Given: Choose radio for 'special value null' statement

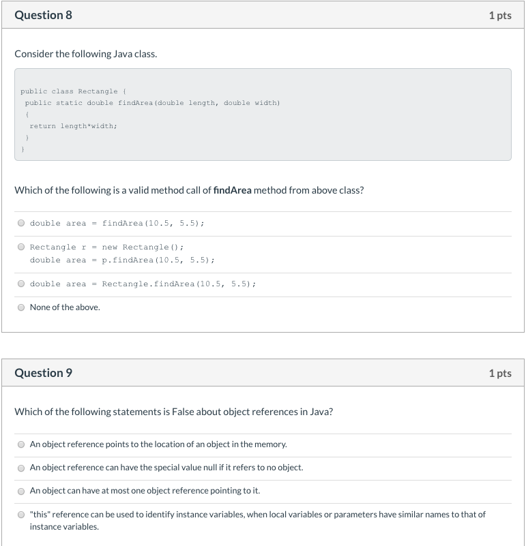Looking at the screenshot, I should [21, 468].
